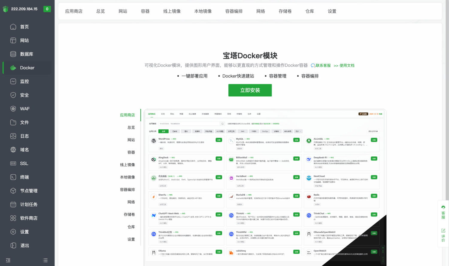Screen dimensions: 449x266
Task: Click the green BaoTa logo beside IP
Action: click(5, 9)
